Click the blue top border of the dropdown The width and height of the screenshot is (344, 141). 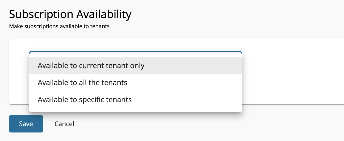coord(135,52)
